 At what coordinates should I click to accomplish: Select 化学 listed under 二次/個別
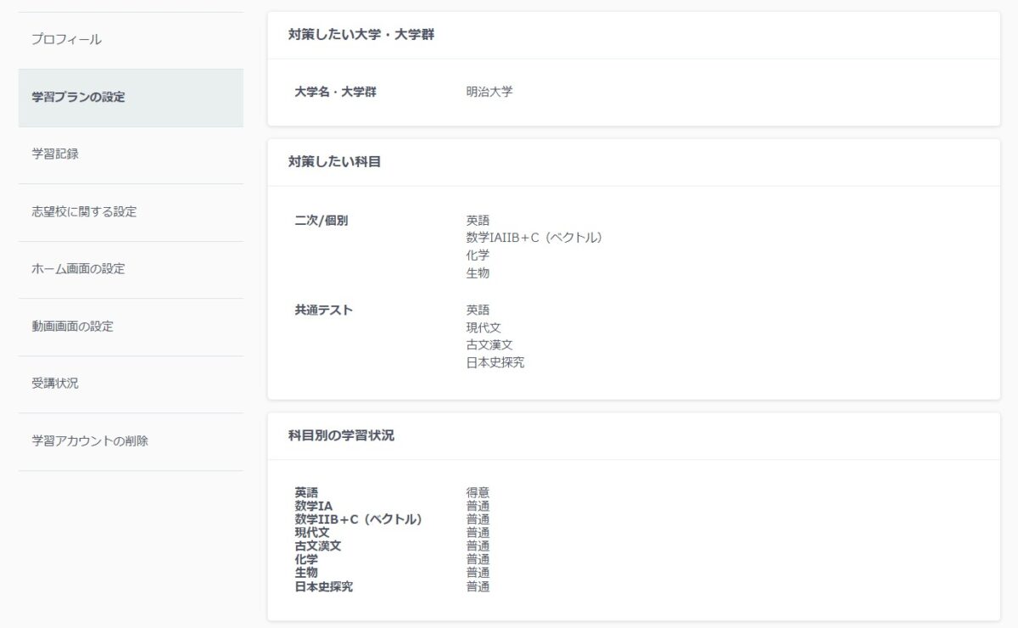point(478,255)
